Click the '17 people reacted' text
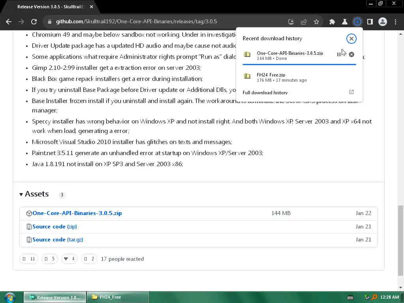 tap(122, 259)
